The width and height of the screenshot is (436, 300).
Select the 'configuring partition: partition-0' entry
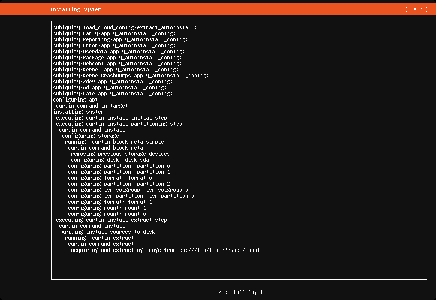pos(119,166)
